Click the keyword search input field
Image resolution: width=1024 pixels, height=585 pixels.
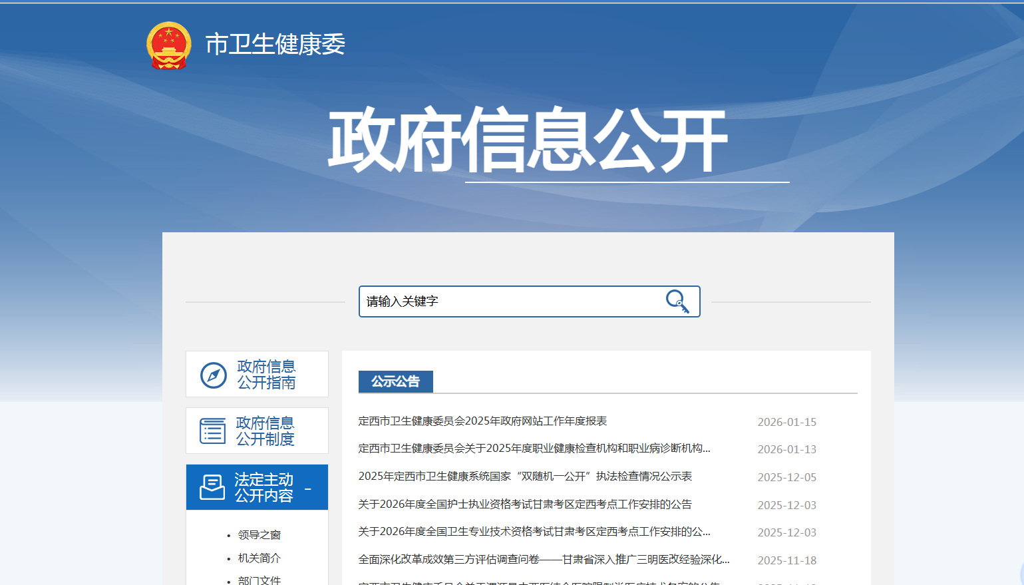tap(509, 301)
